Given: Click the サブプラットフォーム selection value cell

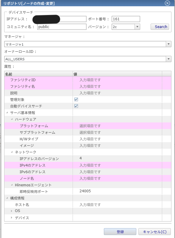Looking at the screenshot, I should [x=117, y=132].
